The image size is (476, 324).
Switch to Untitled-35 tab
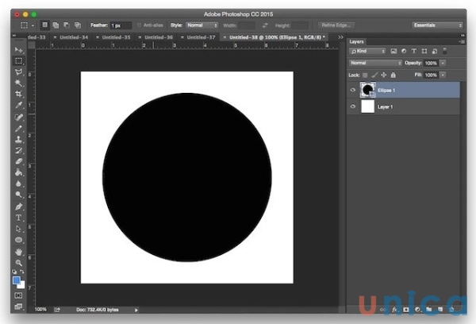tap(116, 37)
